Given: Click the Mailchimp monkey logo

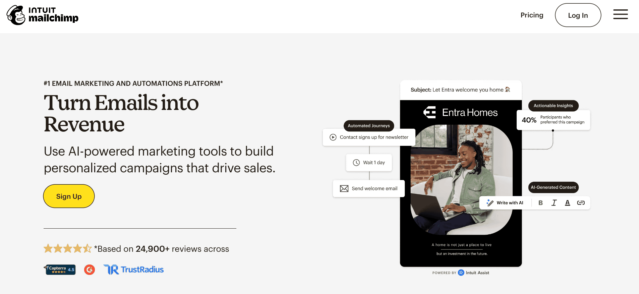Looking at the screenshot, I should (16, 15).
